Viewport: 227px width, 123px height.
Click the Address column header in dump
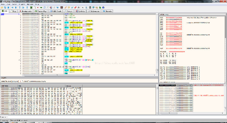pyautogui.click(x=9, y=86)
